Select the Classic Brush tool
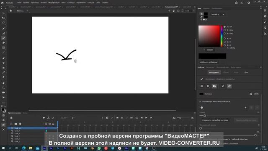 point(3,38)
